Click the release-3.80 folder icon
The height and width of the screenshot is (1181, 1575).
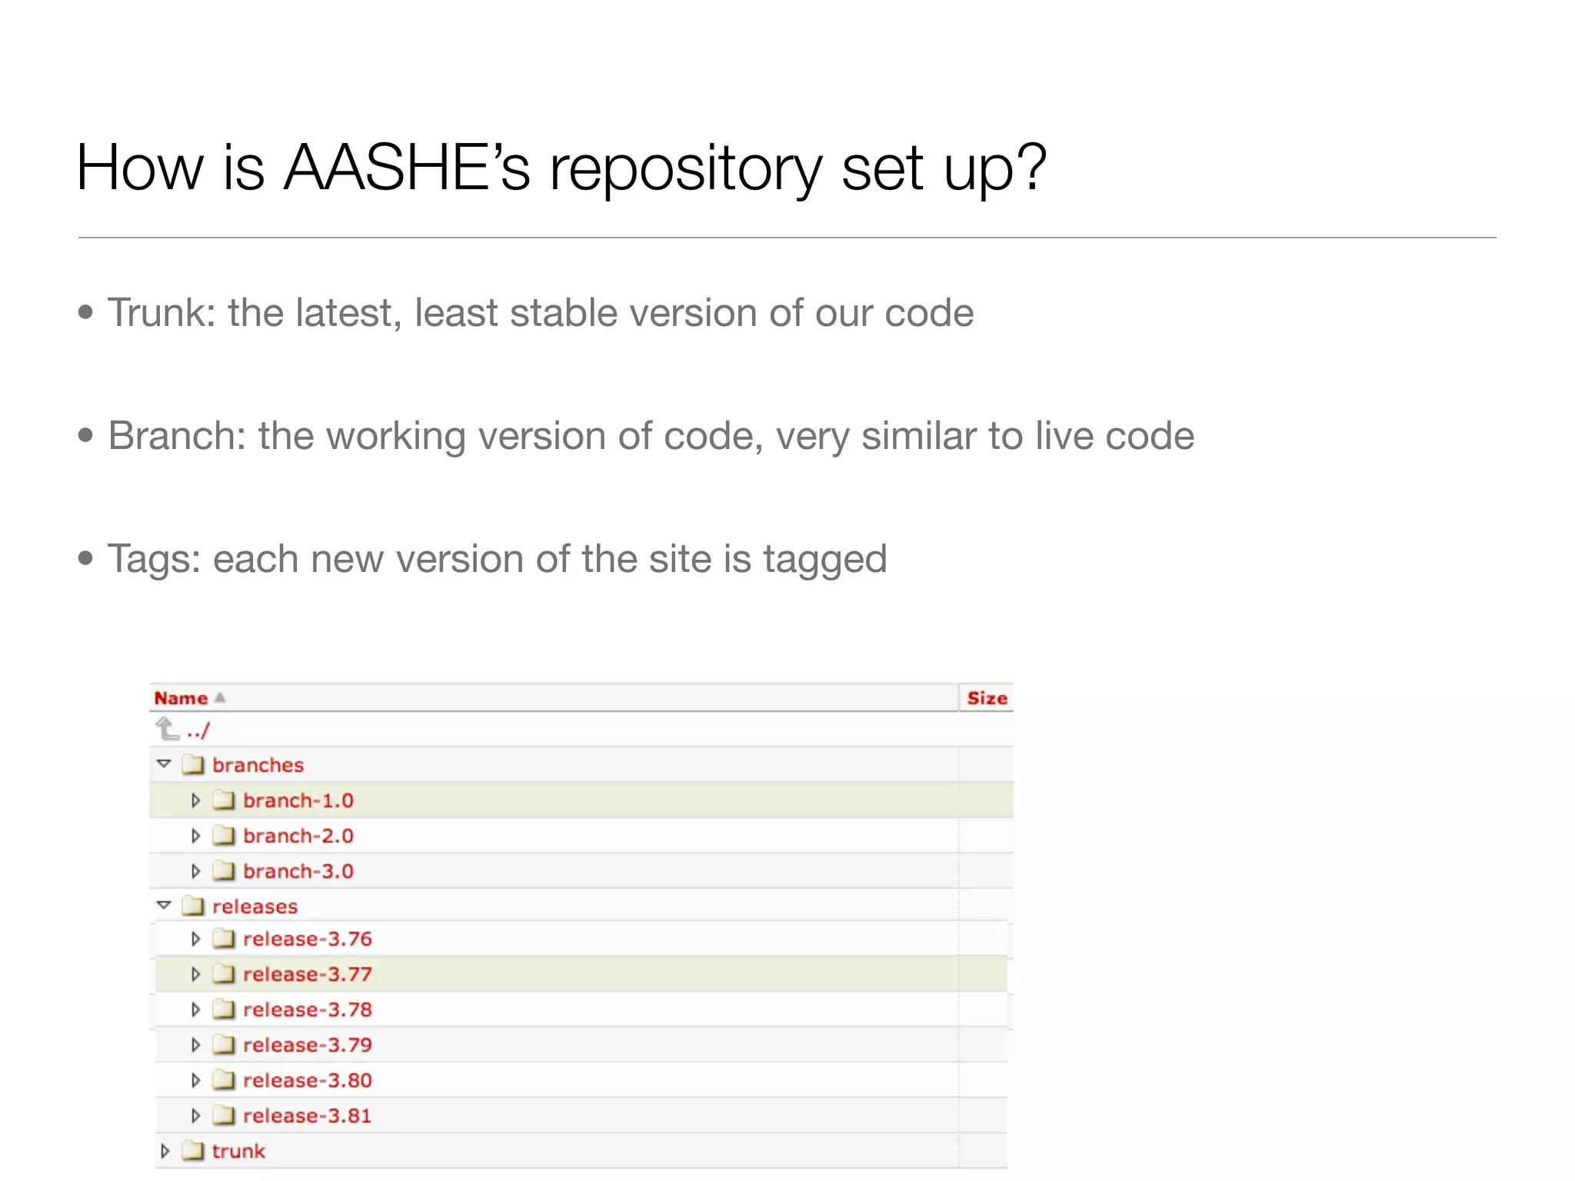pos(224,1080)
